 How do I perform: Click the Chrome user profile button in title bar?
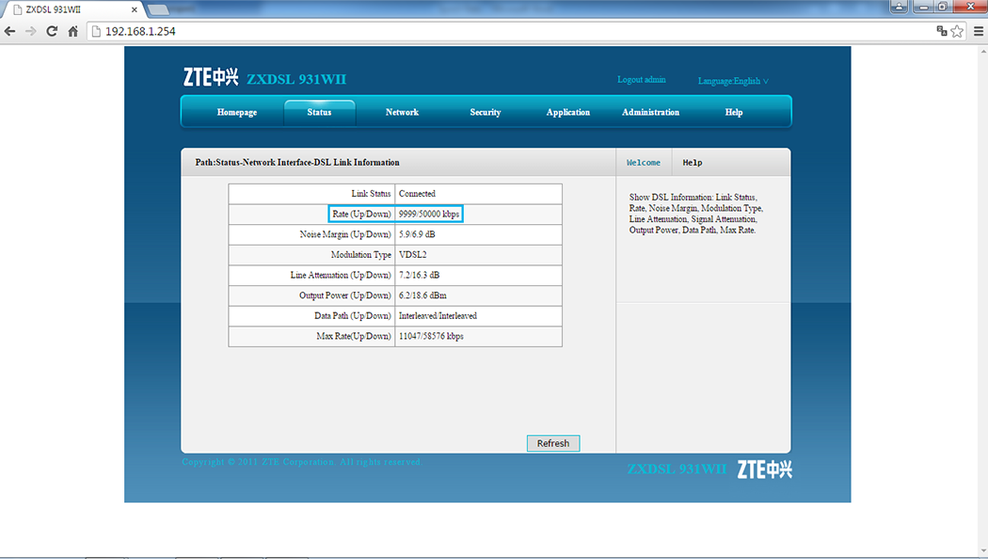point(899,7)
